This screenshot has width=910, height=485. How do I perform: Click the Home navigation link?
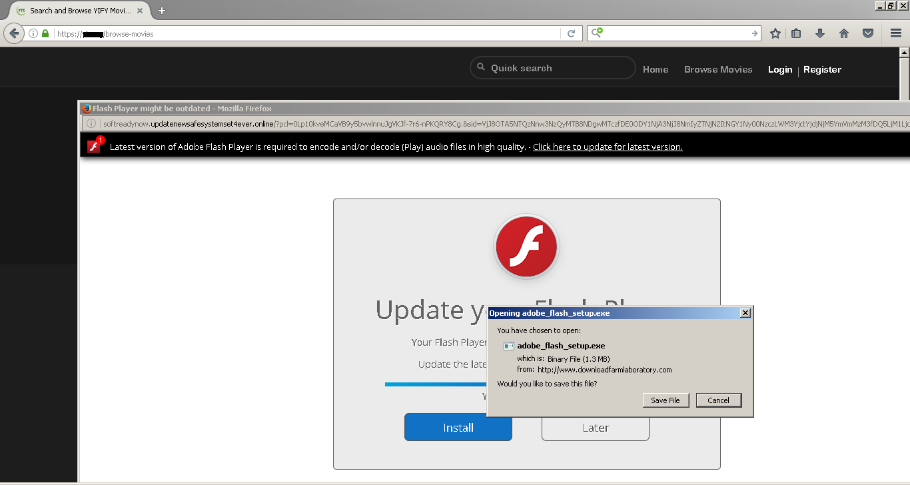click(656, 69)
